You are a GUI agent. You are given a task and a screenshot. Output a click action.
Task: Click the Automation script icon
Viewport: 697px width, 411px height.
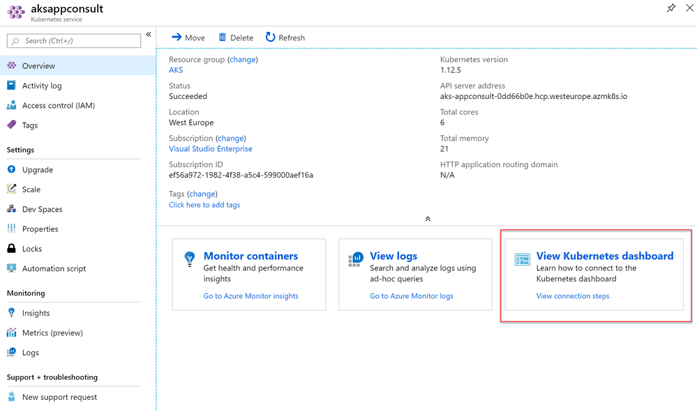[x=12, y=268]
